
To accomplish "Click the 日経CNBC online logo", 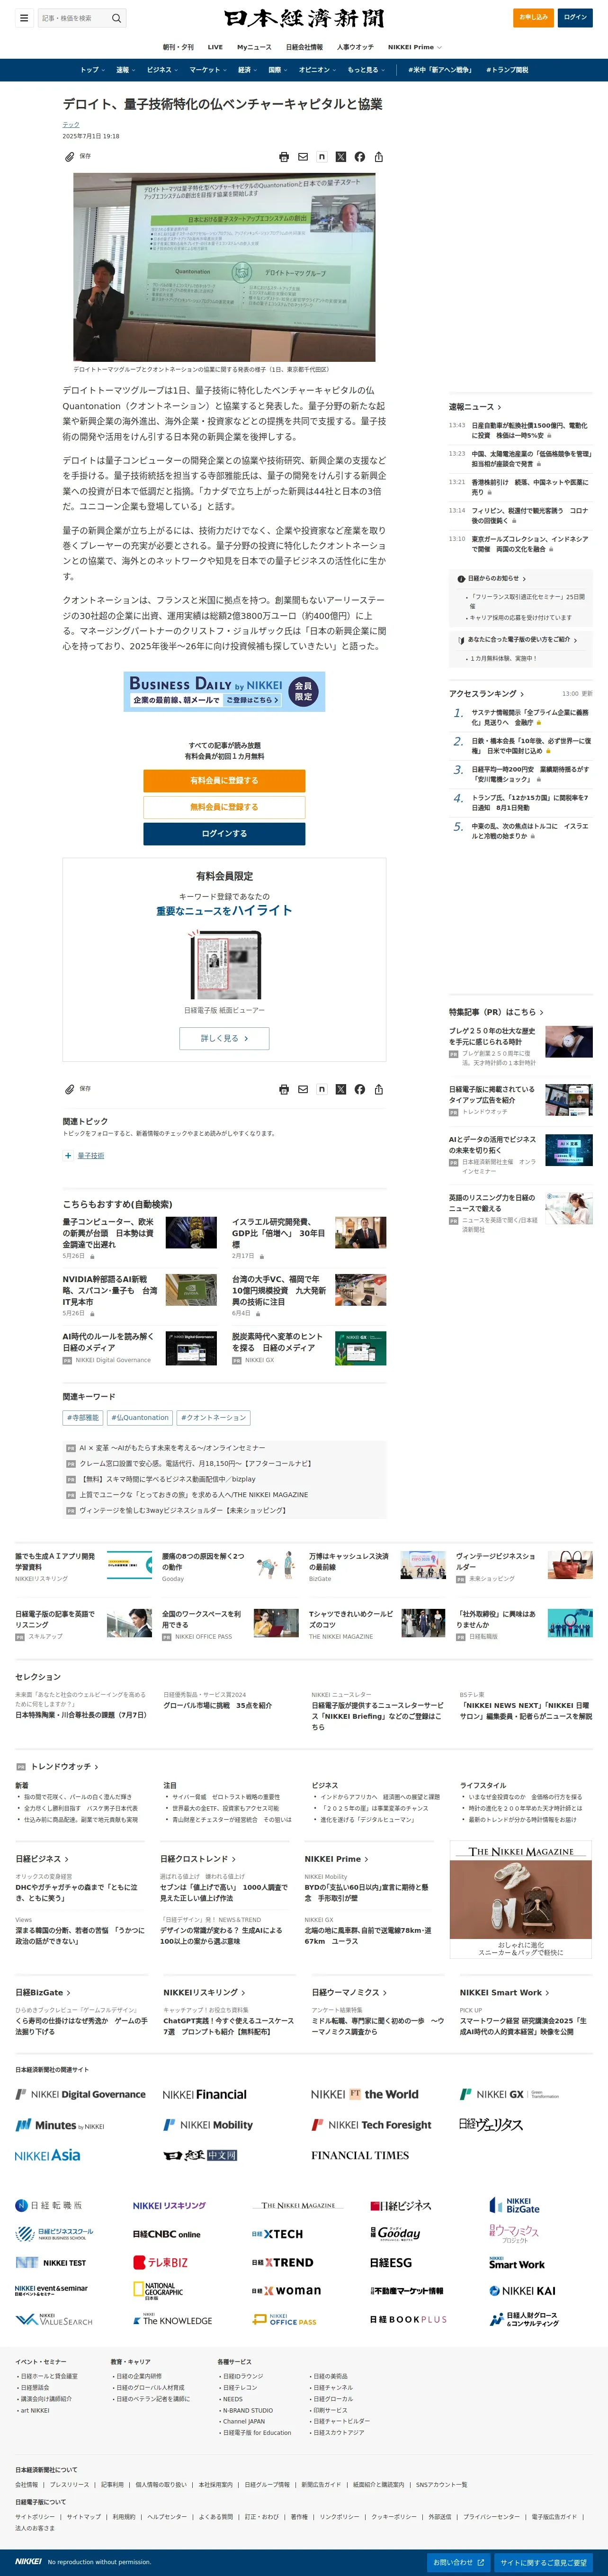I will pos(166,2234).
